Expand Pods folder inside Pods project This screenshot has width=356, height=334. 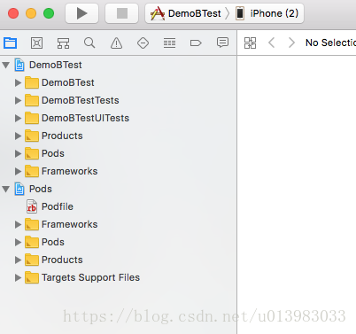(18, 242)
